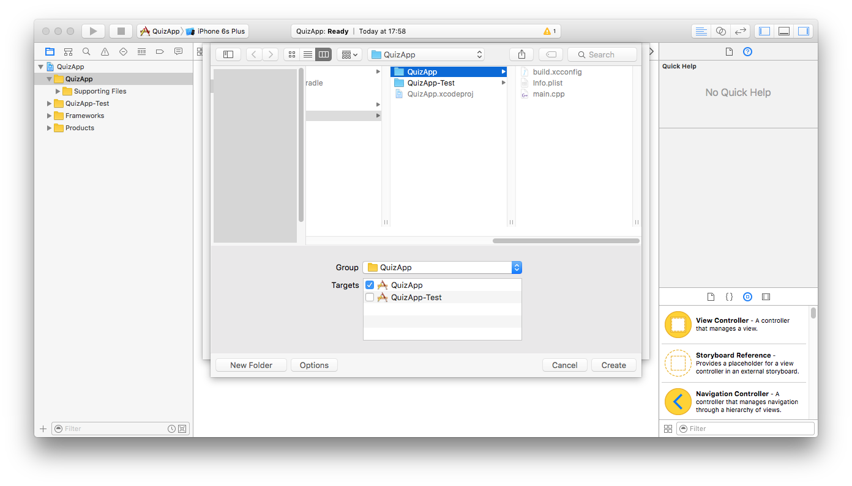Open the QuizApp-Test folder in the file browser

point(449,83)
